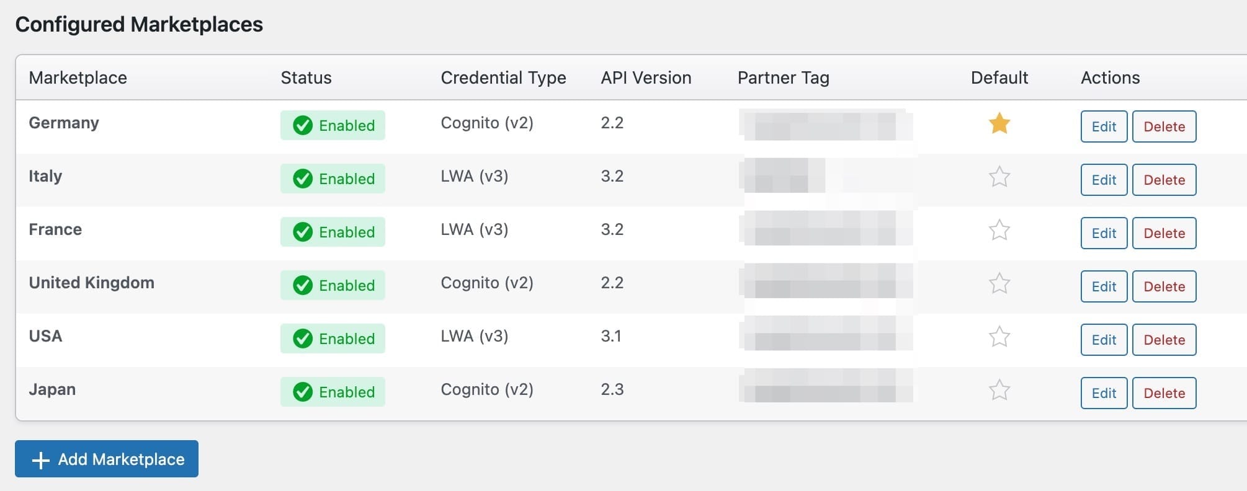1247x491 pixels.
Task: Click the checkmark icon for United Kingdom's status
Action: [x=302, y=285]
